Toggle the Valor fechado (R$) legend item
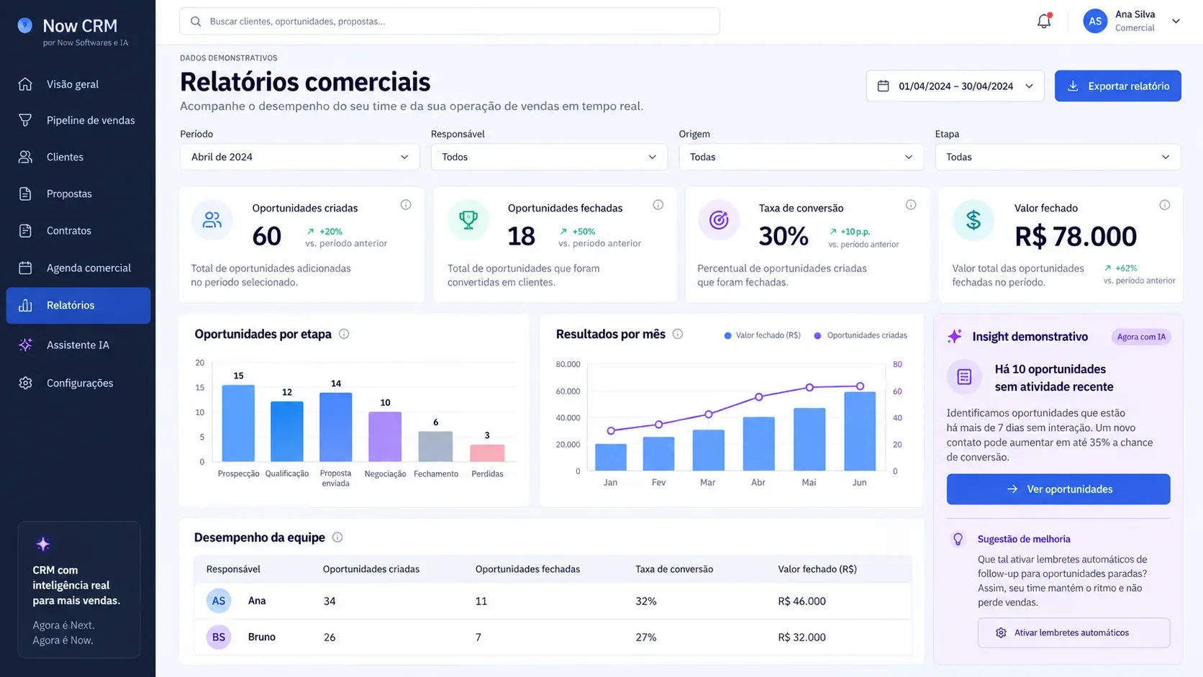1203x677 pixels. click(x=762, y=335)
